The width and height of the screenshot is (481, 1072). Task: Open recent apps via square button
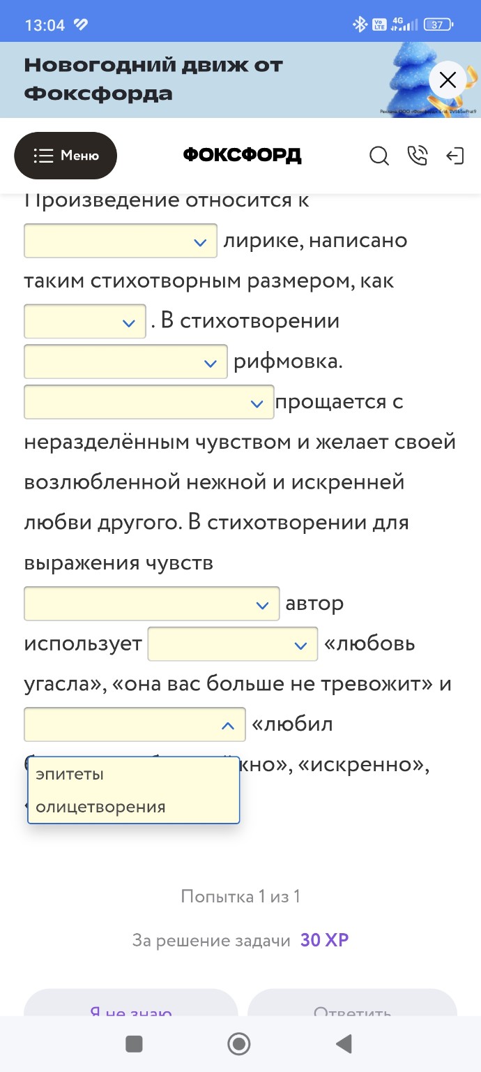click(132, 1044)
